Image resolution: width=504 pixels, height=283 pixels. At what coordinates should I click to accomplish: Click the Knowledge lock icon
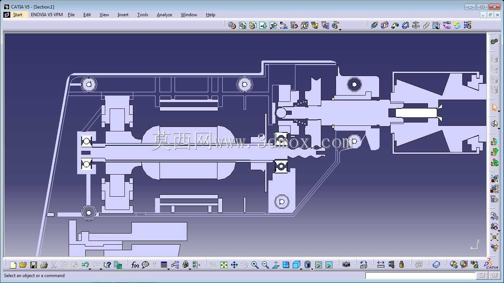click(x=186, y=265)
